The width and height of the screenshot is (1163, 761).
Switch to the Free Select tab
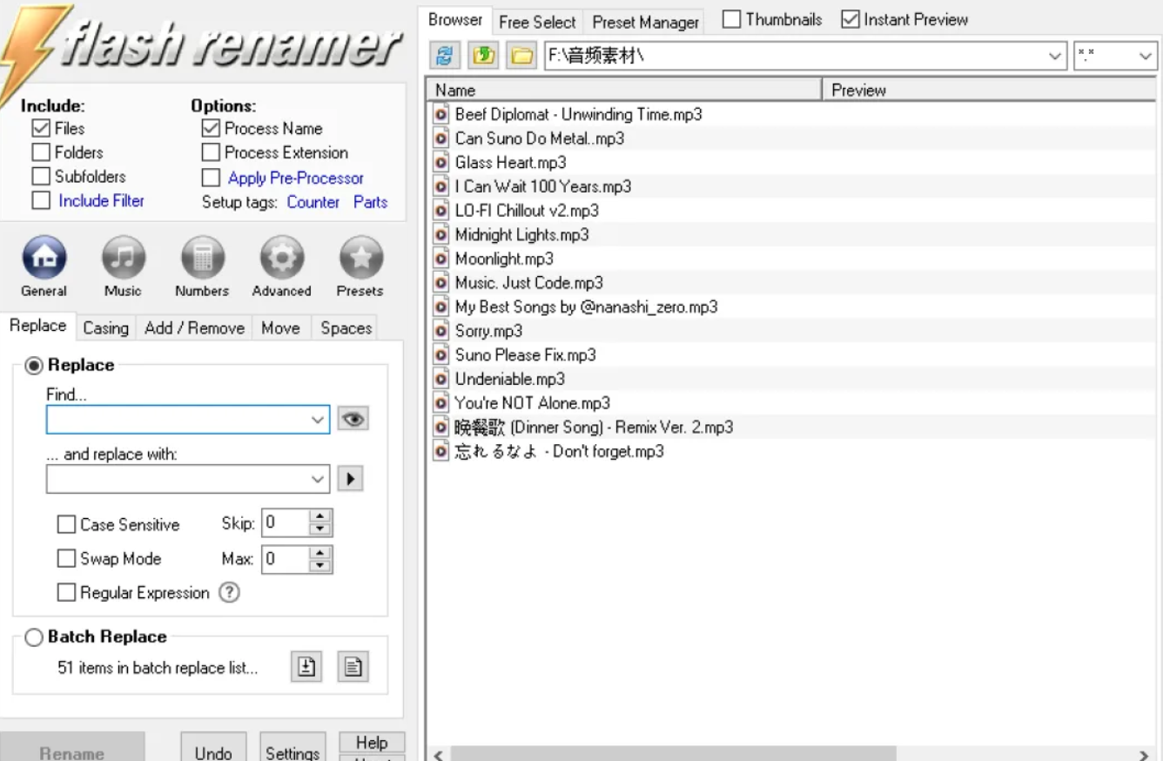[537, 22]
